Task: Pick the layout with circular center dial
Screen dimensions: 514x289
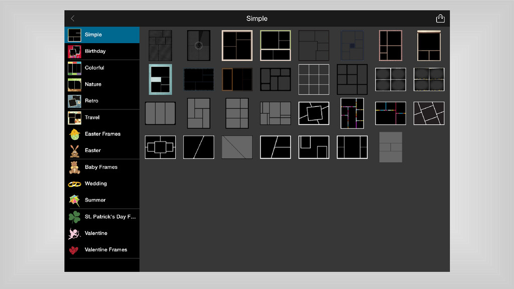Action: point(199,46)
